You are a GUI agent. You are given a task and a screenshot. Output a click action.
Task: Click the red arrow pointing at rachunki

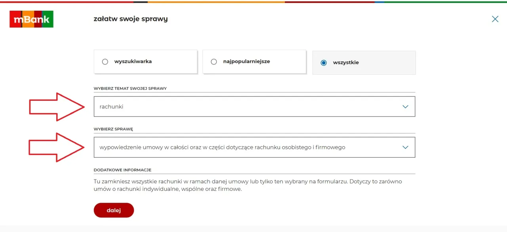(x=57, y=107)
